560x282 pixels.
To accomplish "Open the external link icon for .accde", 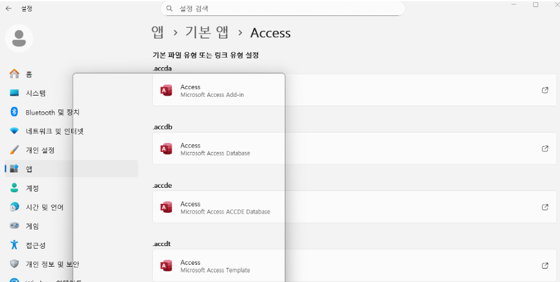I will pyautogui.click(x=545, y=207).
